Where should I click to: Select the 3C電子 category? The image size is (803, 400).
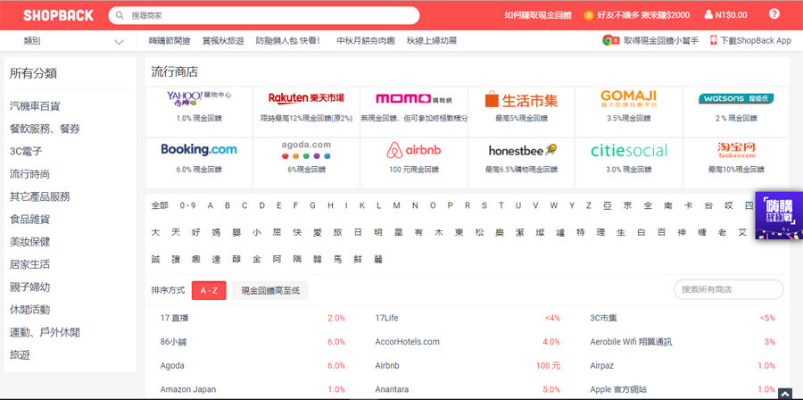26,152
